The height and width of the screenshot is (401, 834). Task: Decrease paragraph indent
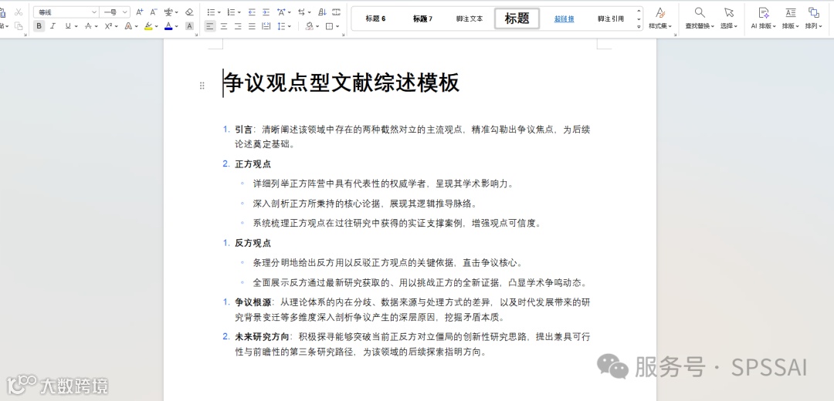click(252, 12)
